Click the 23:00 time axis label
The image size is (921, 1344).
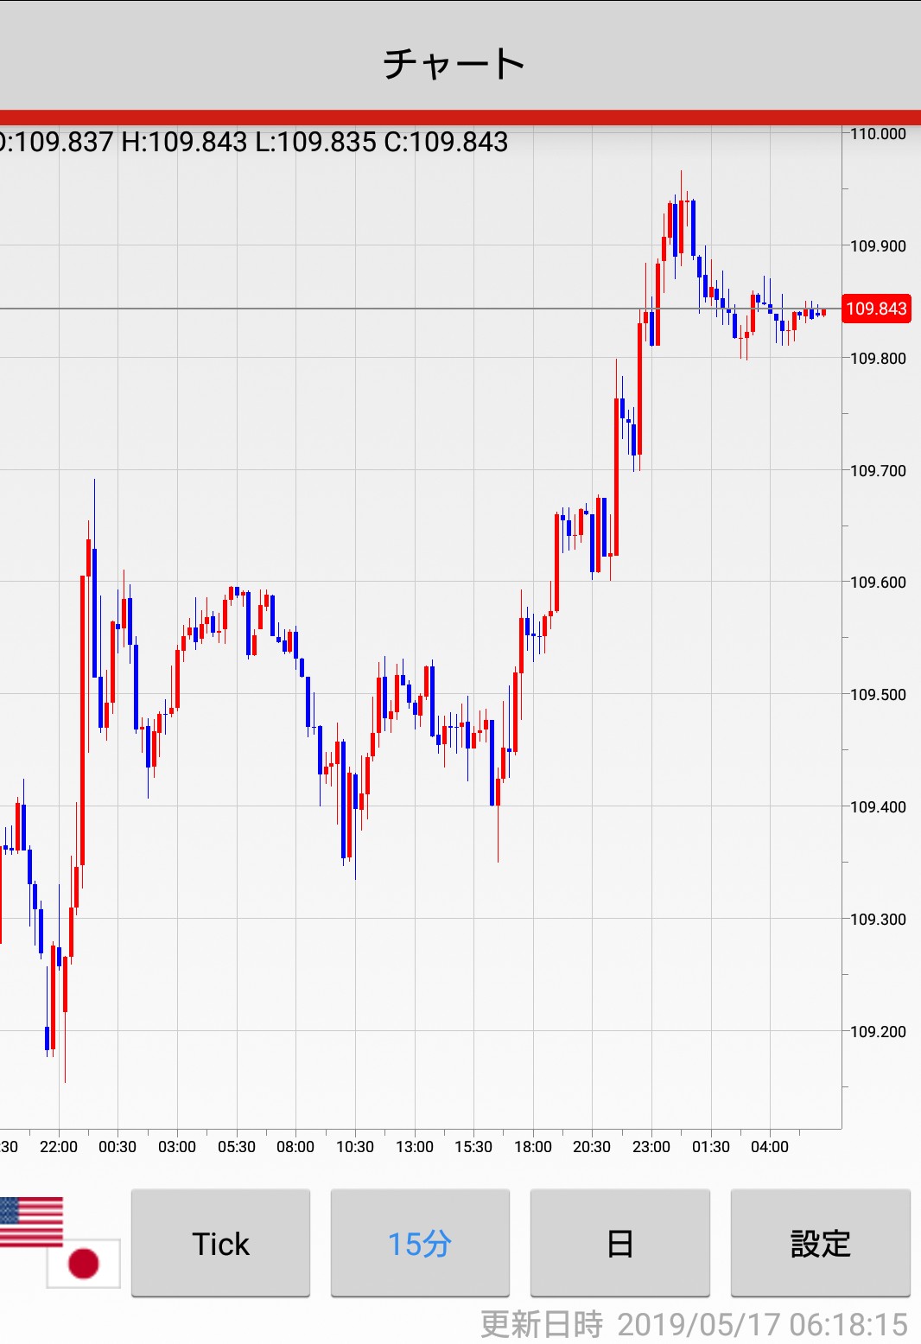(651, 1146)
